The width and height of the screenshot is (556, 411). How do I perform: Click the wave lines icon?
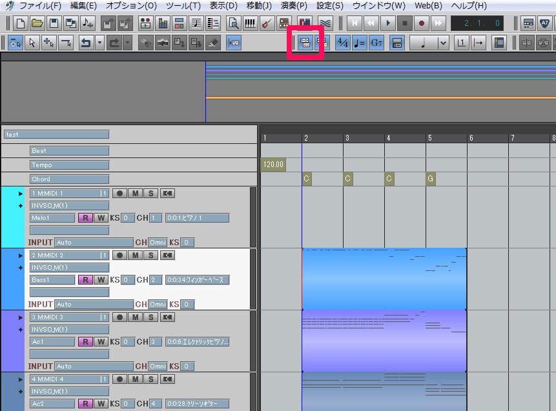tap(325, 23)
